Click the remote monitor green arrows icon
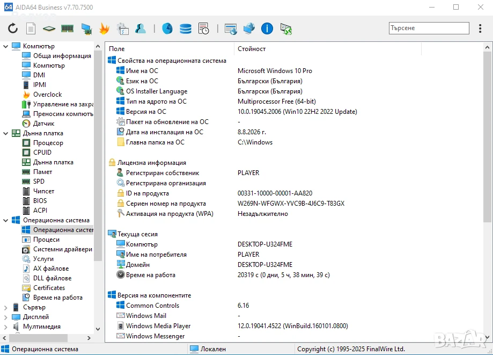 point(286,29)
